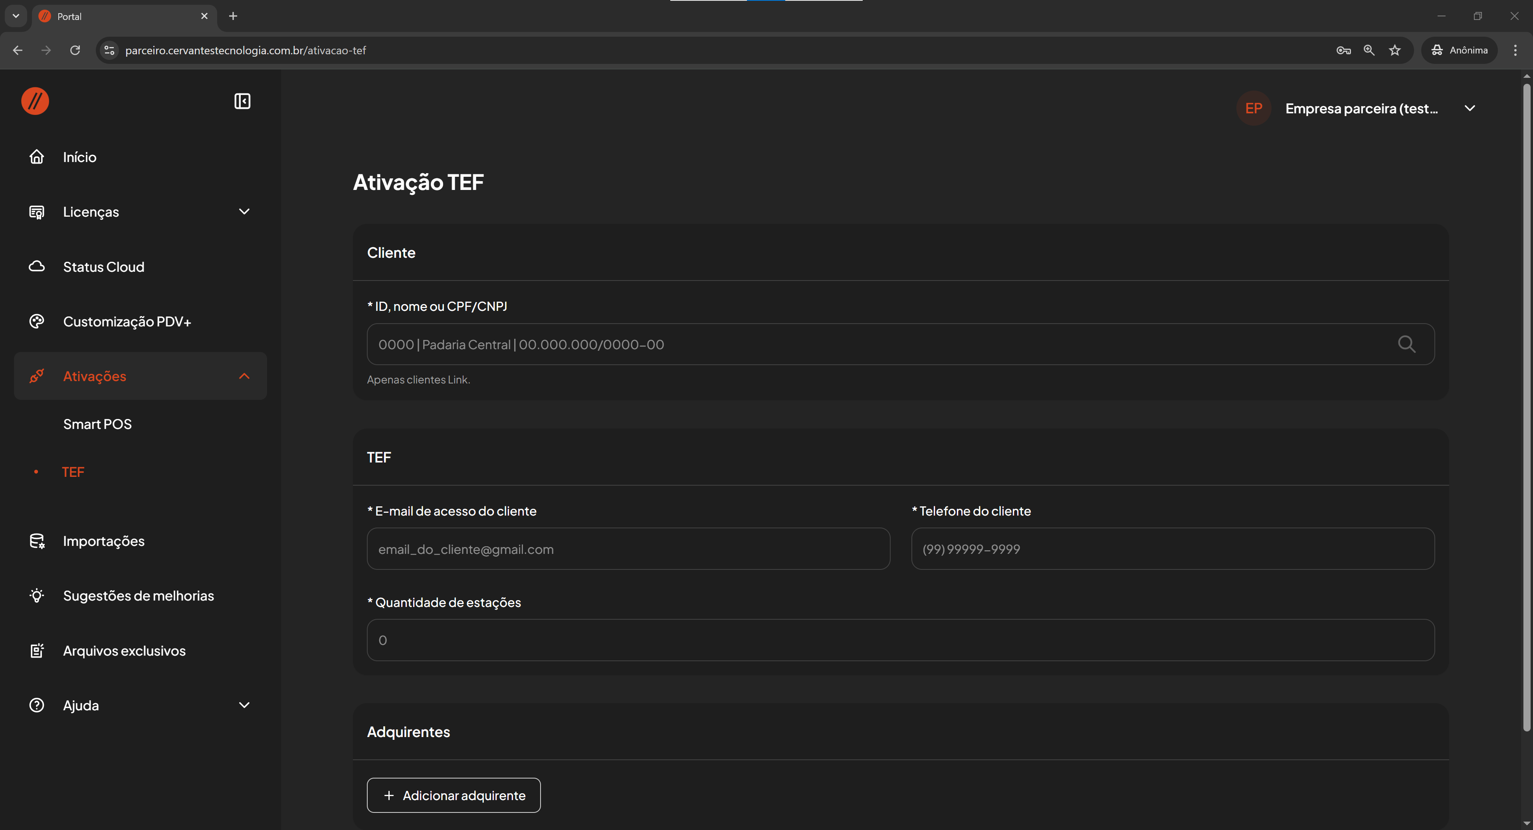Click the Customização PDV+ palette icon
Screen dimensions: 1533x830
(37, 321)
